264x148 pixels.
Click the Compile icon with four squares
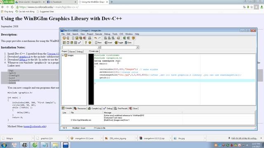64,43
